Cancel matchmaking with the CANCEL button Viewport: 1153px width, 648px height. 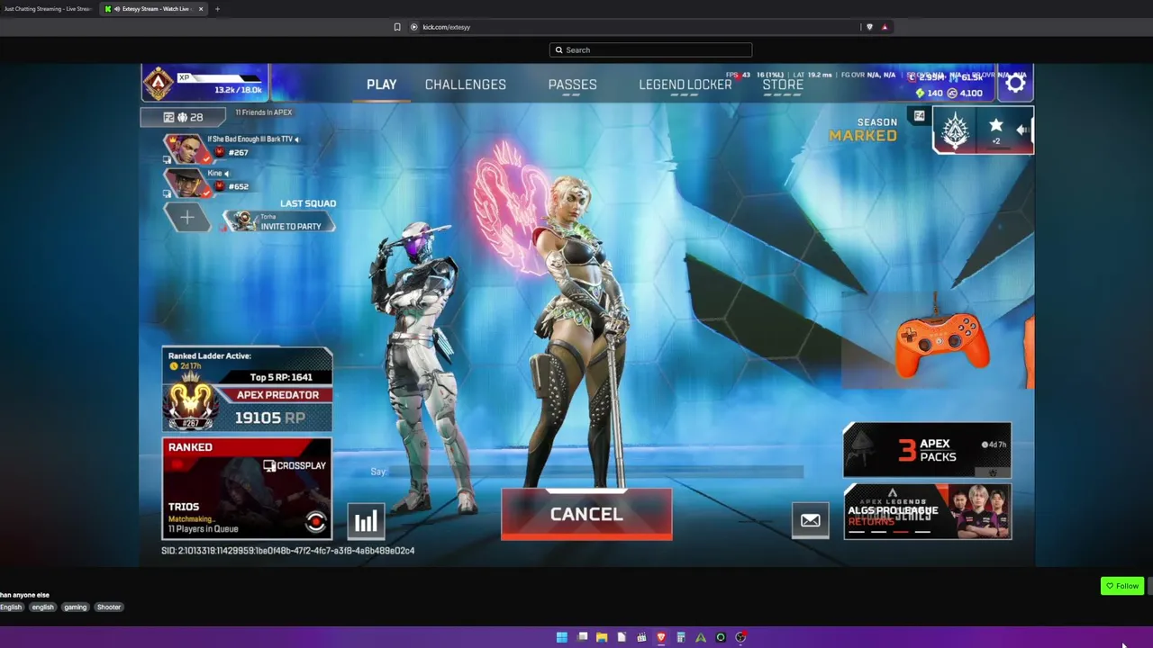pyautogui.click(x=586, y=514)
